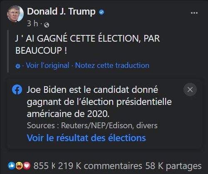Dismiss the election info notice

pos(190,89)
